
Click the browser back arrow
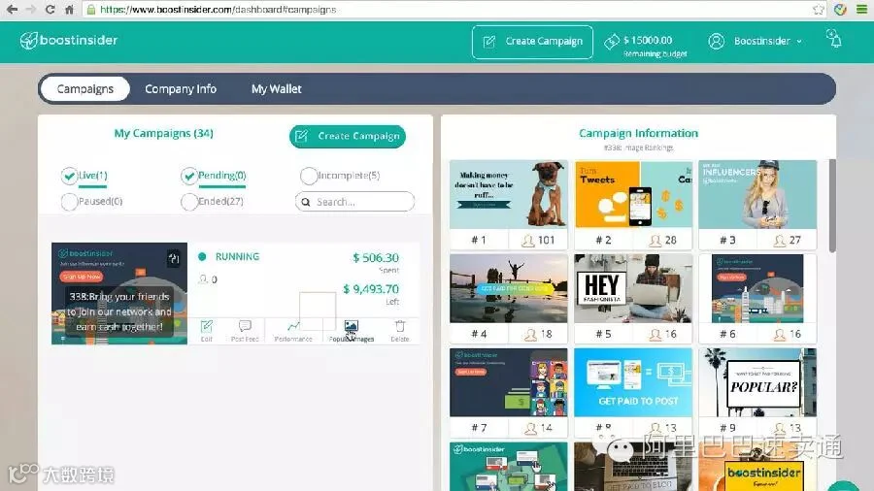(x=12, y=10)
